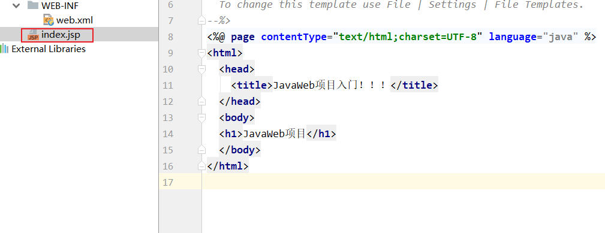Place cursor on empty highlighted line 17
Image resolution: width=605 pixels, height=233 pixels.
[403, 181]
